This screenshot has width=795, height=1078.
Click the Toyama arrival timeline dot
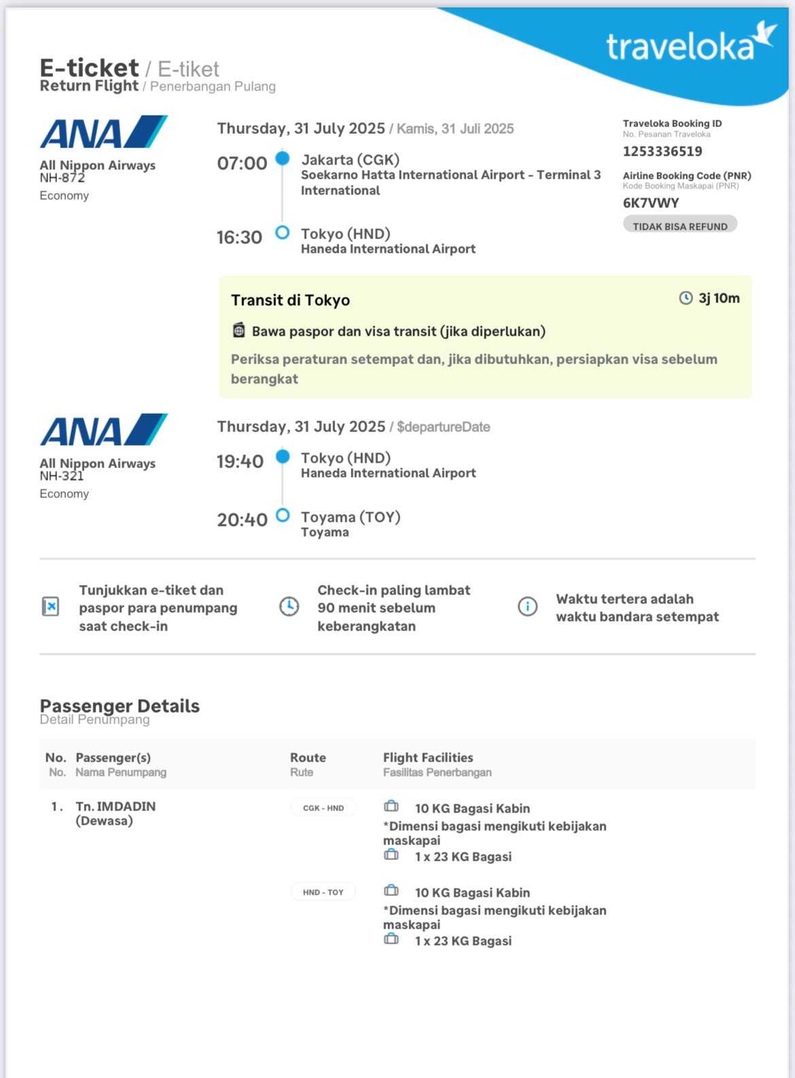(283, 516)
